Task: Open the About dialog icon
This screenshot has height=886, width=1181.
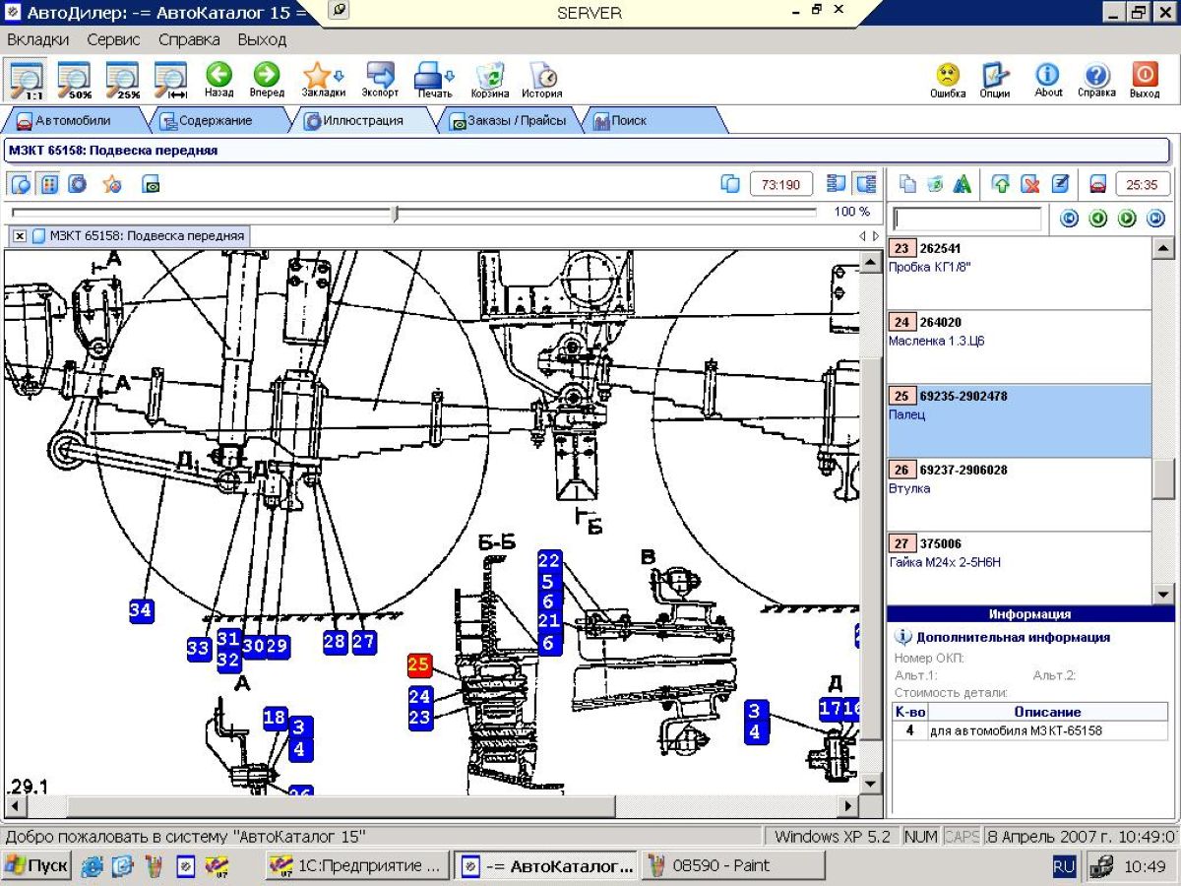Action: tap(1048, 80)
